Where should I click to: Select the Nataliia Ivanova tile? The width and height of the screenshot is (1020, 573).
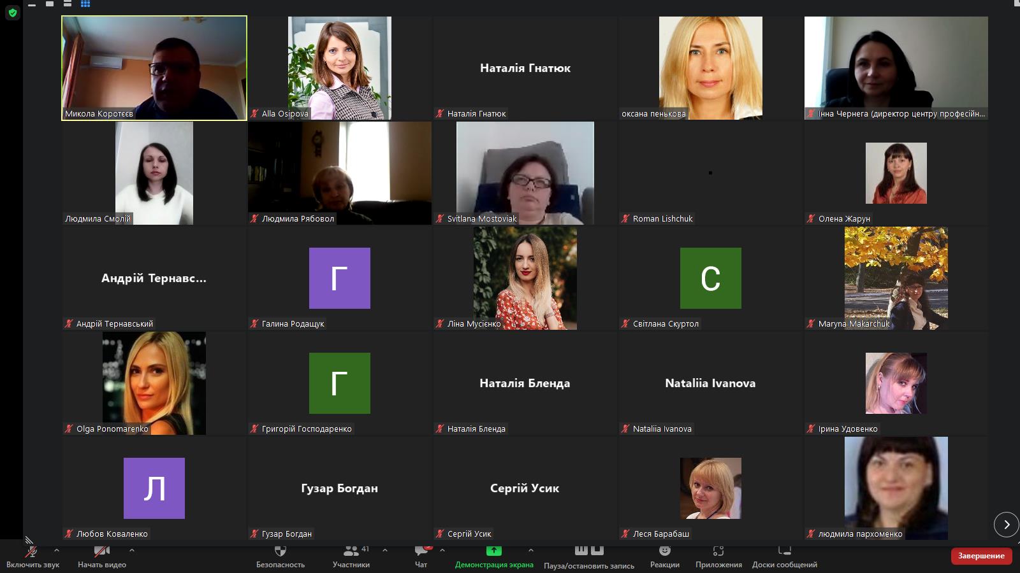coord(710,383)
